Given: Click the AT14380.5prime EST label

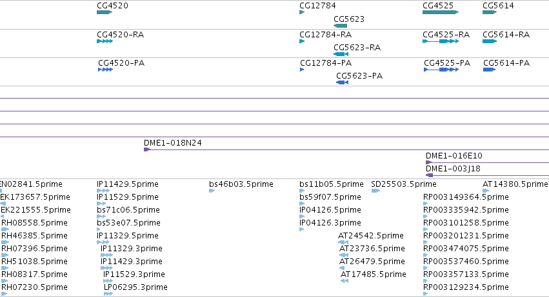Looking at the screenshot, I should click(515, 184).
